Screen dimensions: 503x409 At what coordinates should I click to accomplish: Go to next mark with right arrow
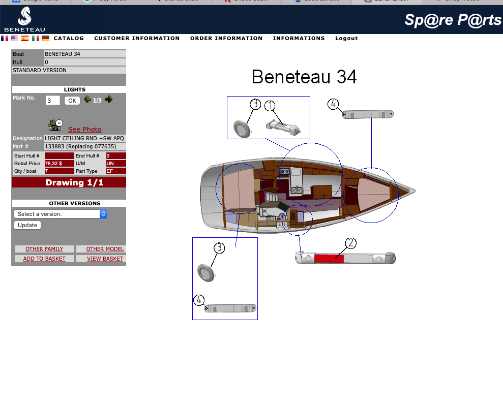(x=109, y=100)
